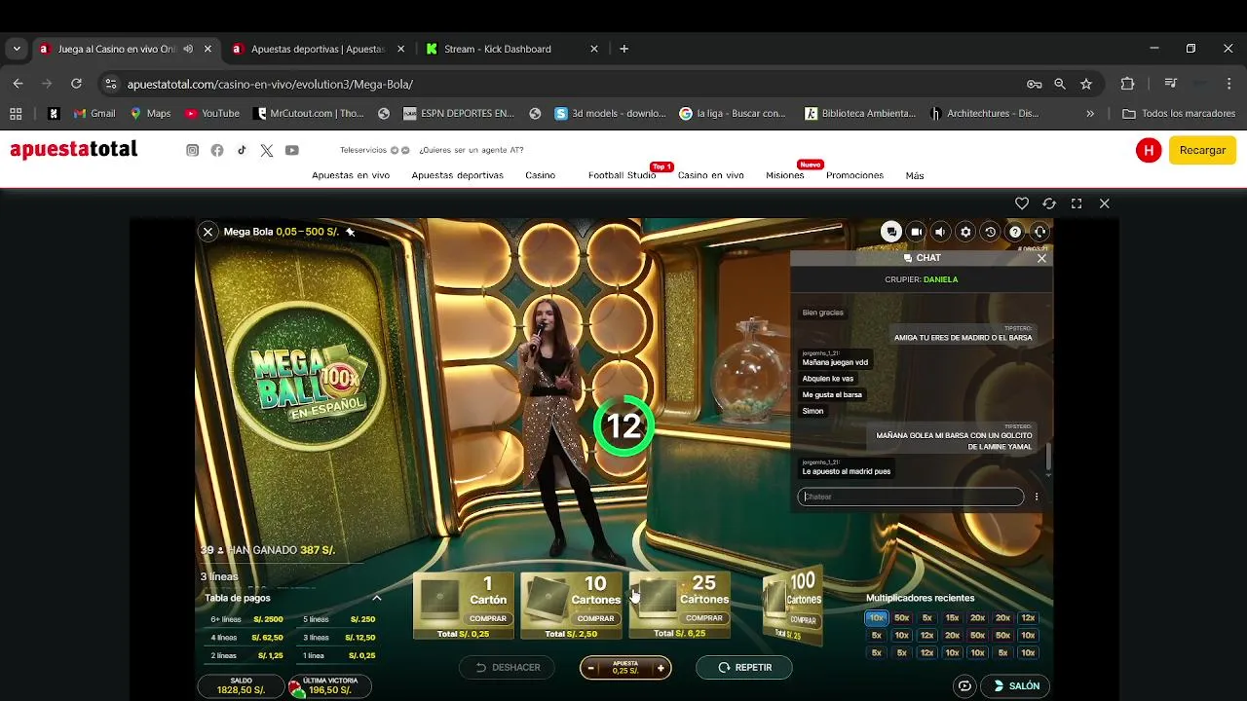Open the YouTube social icon in header

pyautogui.click(x=292, y=150)
